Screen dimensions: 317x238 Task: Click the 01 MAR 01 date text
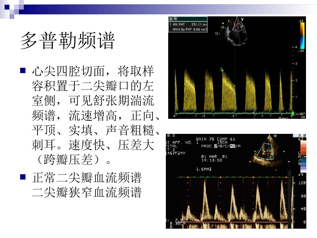point(214,157)
